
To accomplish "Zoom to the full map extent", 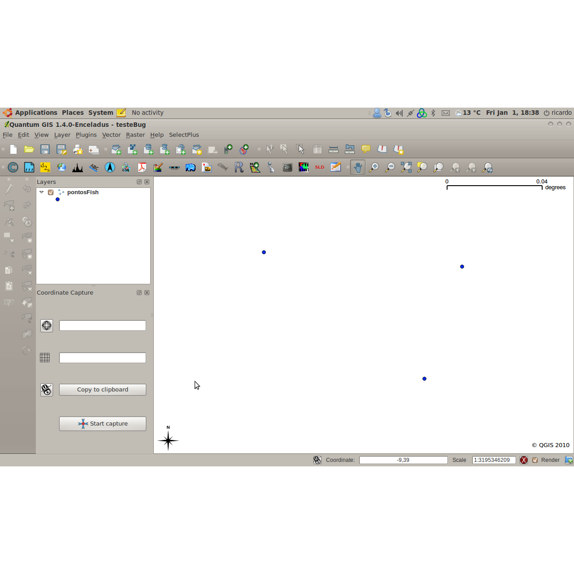I will 406,167.
